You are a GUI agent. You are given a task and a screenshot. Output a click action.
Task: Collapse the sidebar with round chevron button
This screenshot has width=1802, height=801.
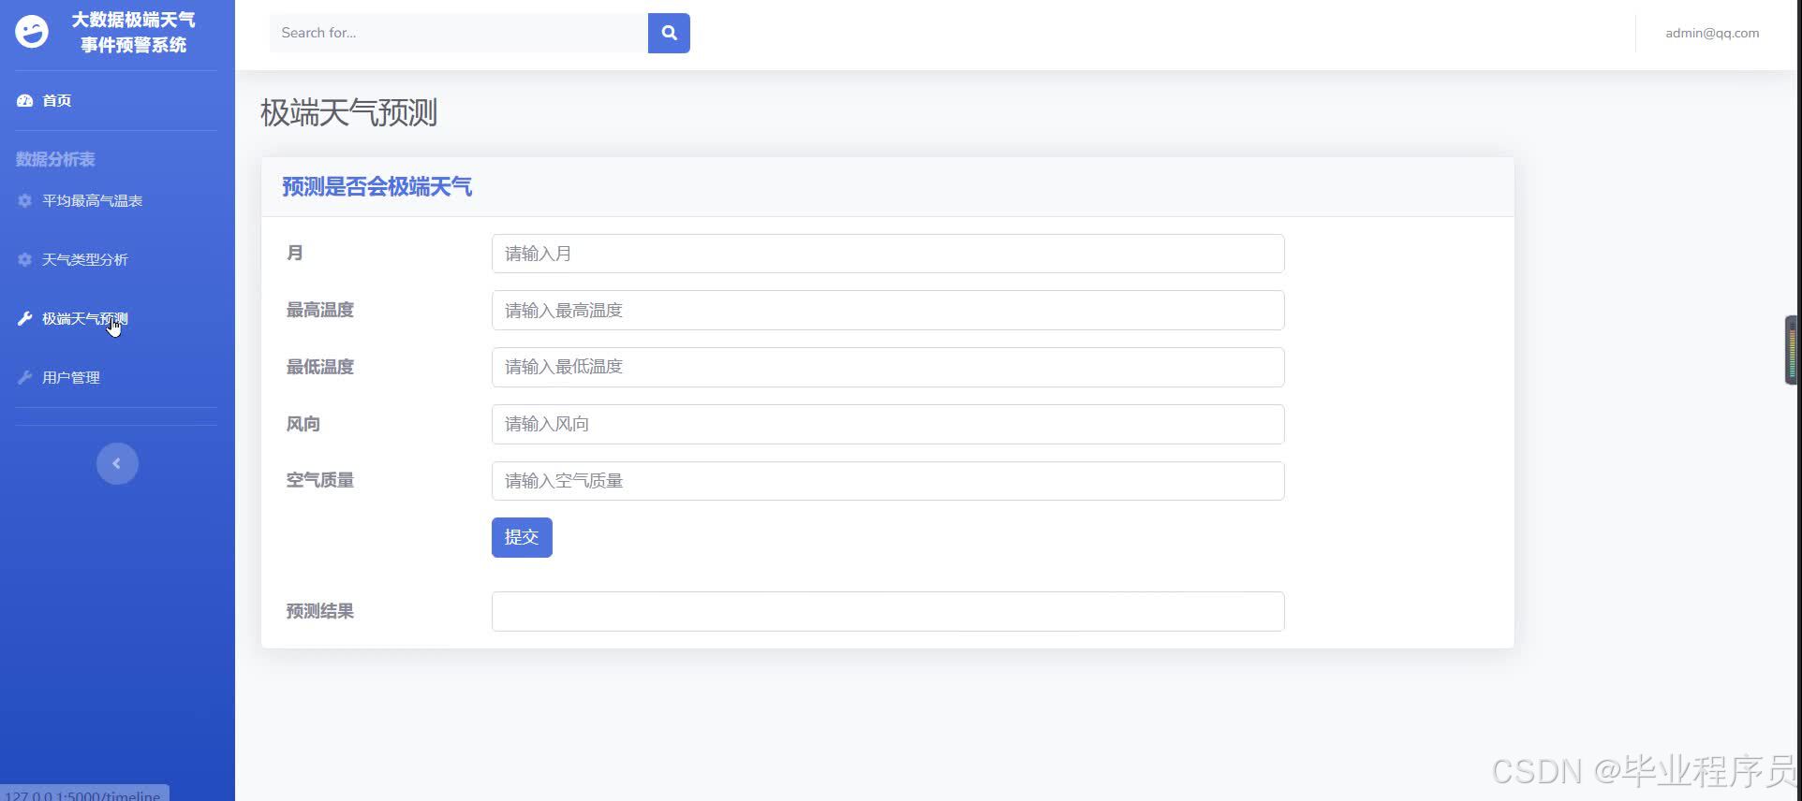coord(117,463)
